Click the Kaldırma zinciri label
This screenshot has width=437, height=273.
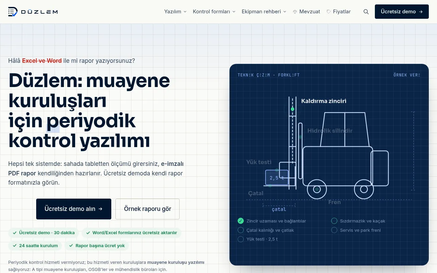click(324, 101)
